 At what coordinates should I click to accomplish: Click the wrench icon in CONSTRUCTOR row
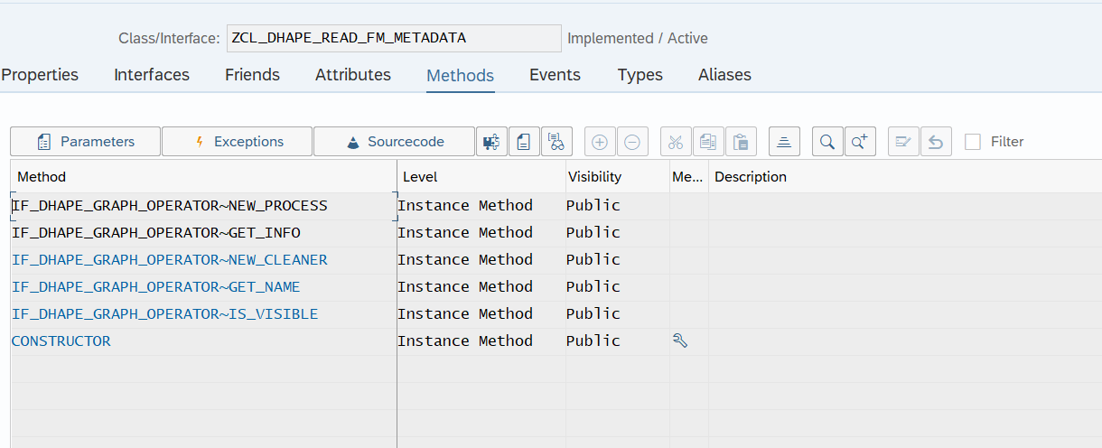(680, 341)
